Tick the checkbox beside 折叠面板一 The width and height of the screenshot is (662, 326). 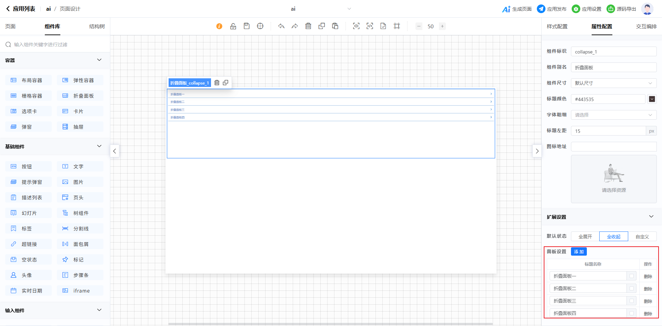coord(632,276)
